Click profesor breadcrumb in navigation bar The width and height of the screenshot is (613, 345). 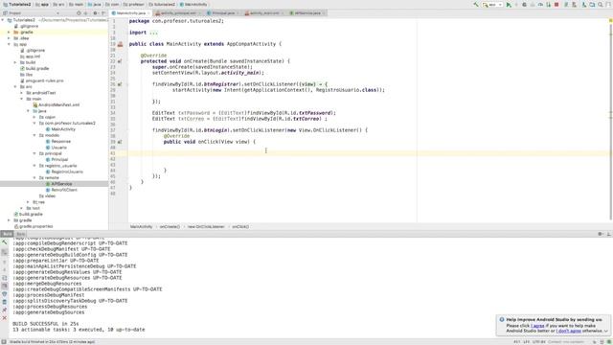[x=133, y=4]
